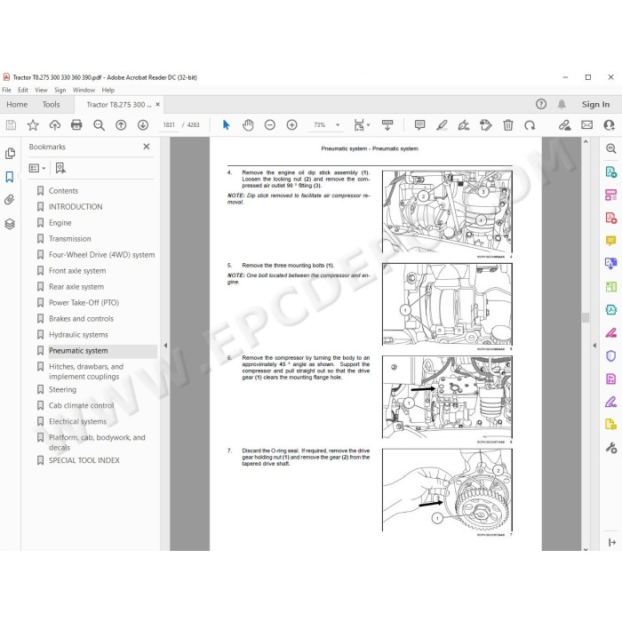The height and width of the screenshot is (622, 622).
Task: Open the Transmission bookmark
Action: point(70,238)
